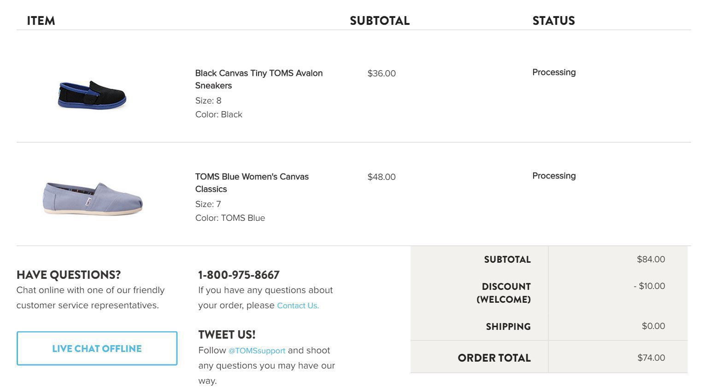Screen dimensions: 710x392
Task: Click the Tweet Us! heading
Action: pyautogui.click(x=227, y=334)
